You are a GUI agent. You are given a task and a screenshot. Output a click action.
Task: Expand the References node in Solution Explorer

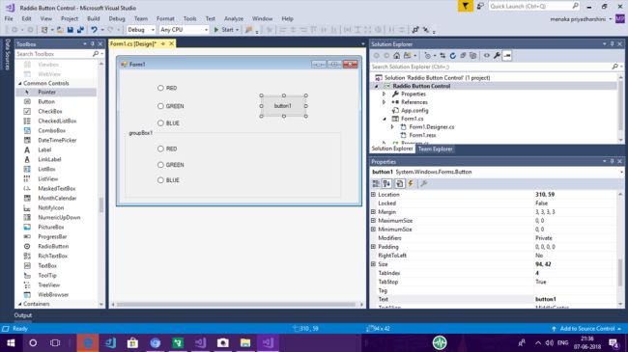tap(385, 102)
